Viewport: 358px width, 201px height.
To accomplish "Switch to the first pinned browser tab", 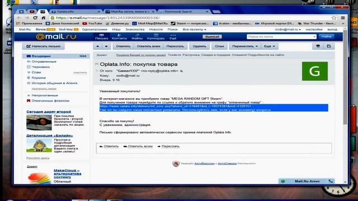I will tap(21, 11).
